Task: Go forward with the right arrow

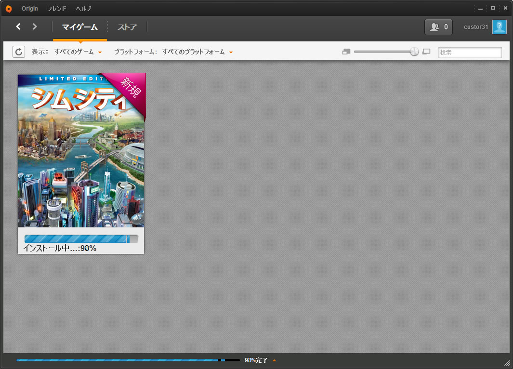Action: [x=34, y=26]
